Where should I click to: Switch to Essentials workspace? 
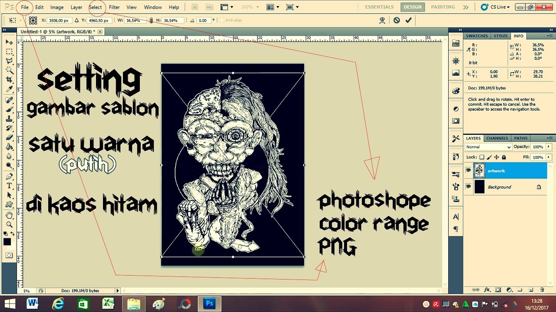click(x=379, y=7)
